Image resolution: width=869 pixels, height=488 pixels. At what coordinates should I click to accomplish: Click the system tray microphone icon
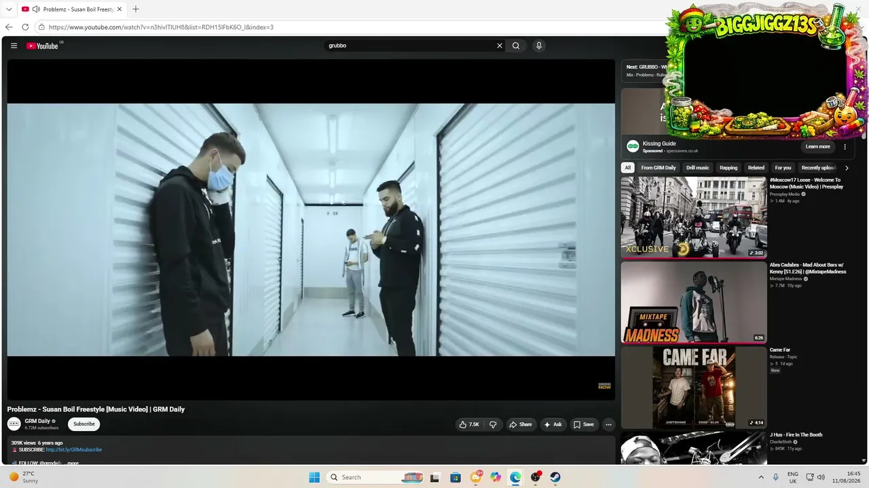tap(775, 477)
